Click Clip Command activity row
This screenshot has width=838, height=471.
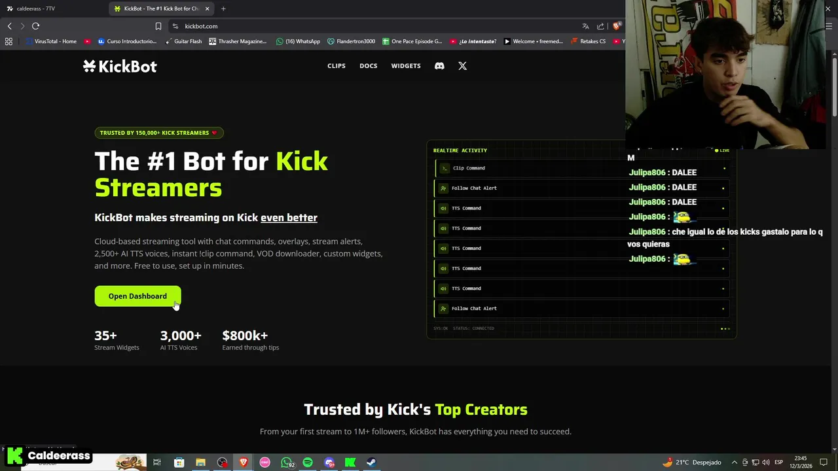tap(581, 168)
